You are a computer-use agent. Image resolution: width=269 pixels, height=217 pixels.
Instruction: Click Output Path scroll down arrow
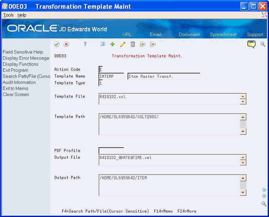click(x=243, y=192)
